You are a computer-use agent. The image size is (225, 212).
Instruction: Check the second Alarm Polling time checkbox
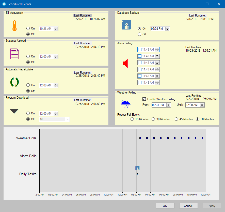(x=140, y=56)
